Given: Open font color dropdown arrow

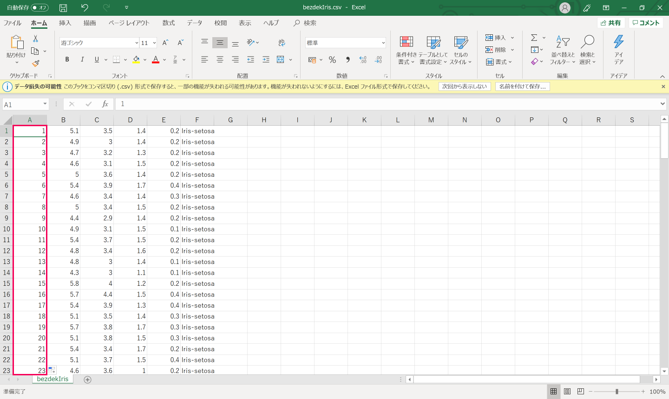Looking at the screenshot, I should 164,59.
